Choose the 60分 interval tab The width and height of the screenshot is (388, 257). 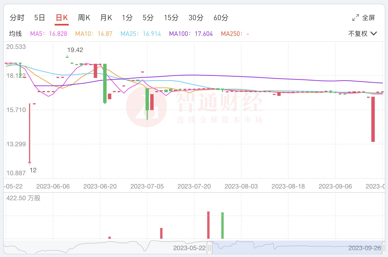tap(221, 18)
